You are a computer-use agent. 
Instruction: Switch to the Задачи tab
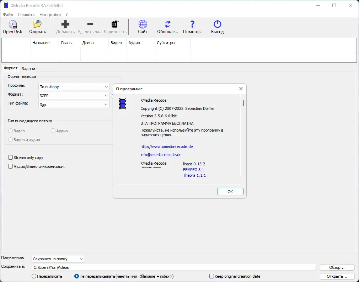28,68
